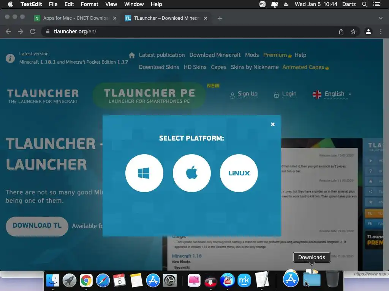The width and height of the screenshot is (389, 291).
Task: Reload the TLauncher page
Action: click(x=33, y=31)
